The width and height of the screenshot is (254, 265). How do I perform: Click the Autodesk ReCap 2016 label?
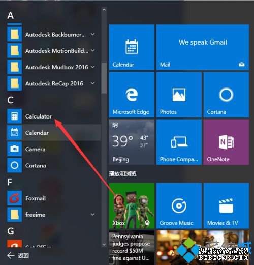click(x=54, y=83)
